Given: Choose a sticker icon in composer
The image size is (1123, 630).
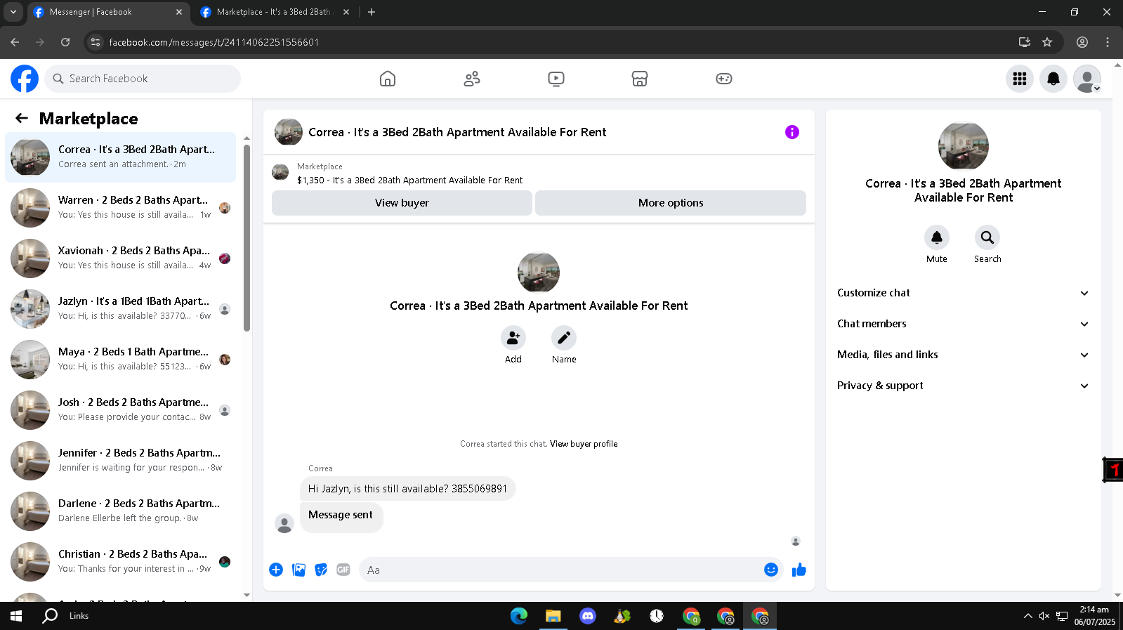Looking at the screenshot, I should point(321,570).
